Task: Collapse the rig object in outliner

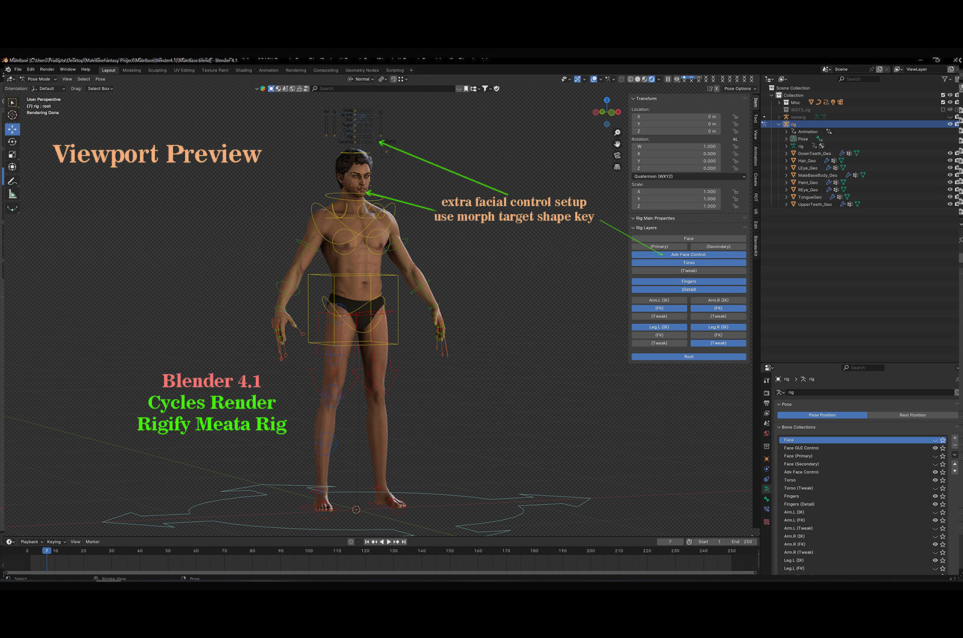Action: pyautogui.click(x=779, y=125)
